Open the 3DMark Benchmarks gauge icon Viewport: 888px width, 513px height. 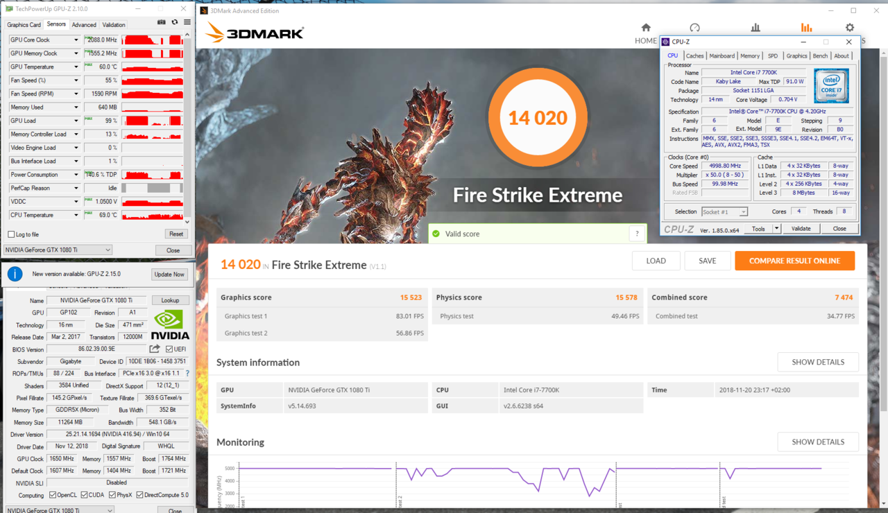click(694, 28)
